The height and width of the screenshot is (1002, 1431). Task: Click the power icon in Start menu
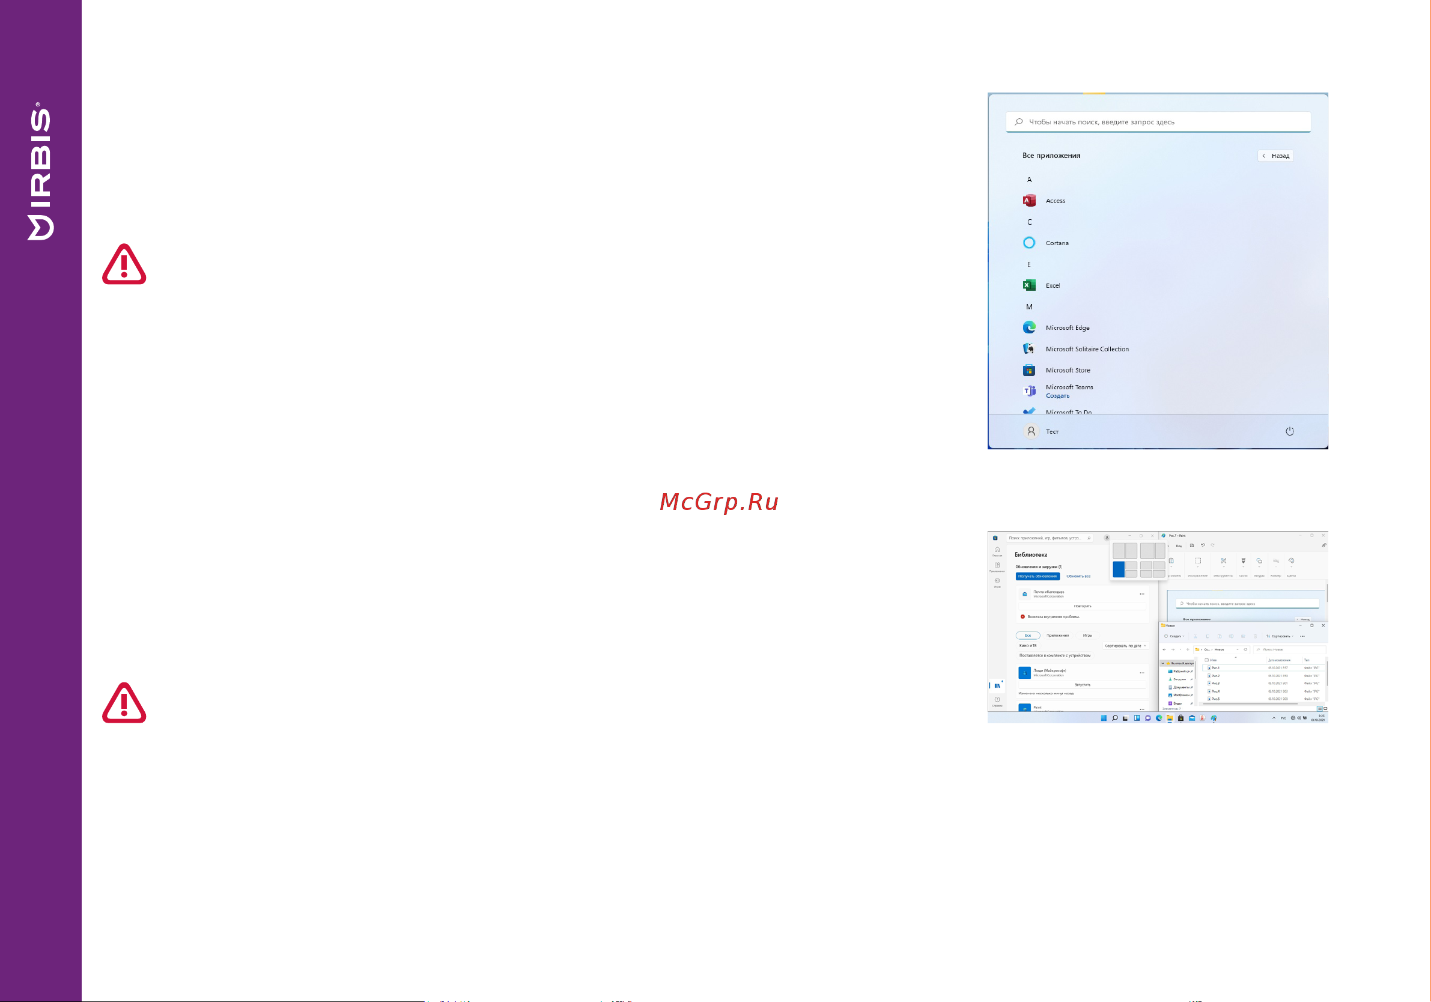(x=1289, y=431)
